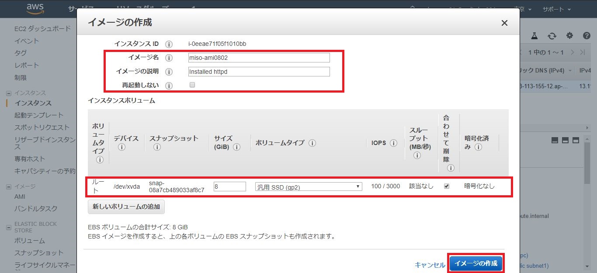Click the イメージ名 text field
Image resolution: width=597 pixels, height=273 pixels.
[259, 58]
